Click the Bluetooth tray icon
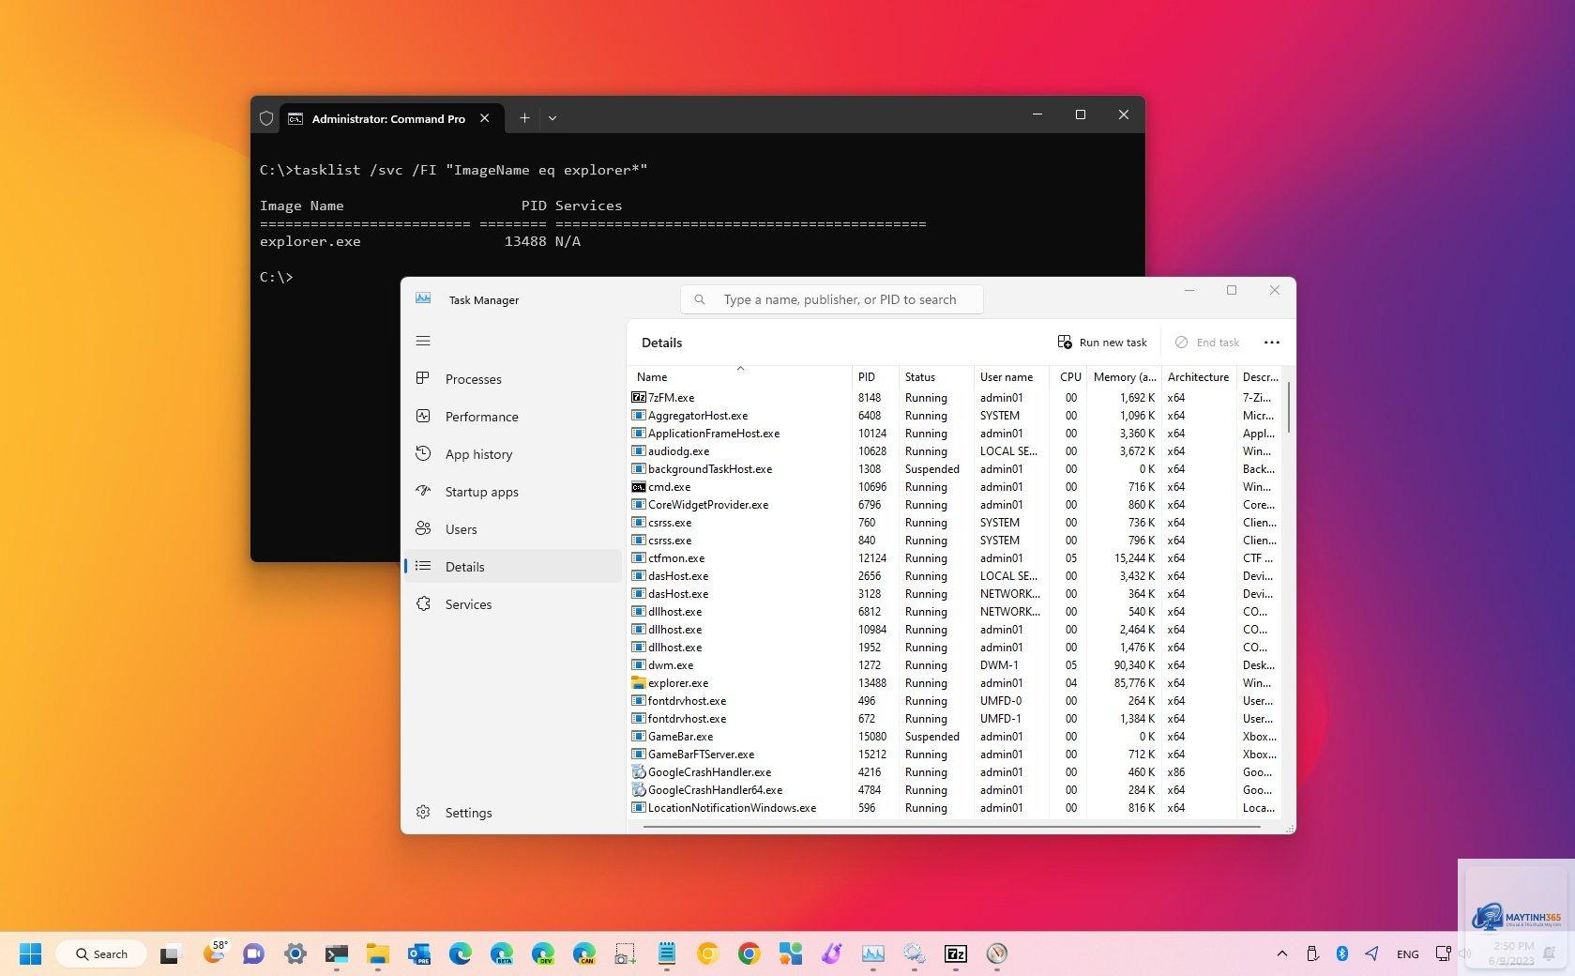1575x976 pixels. (1342, 953)
